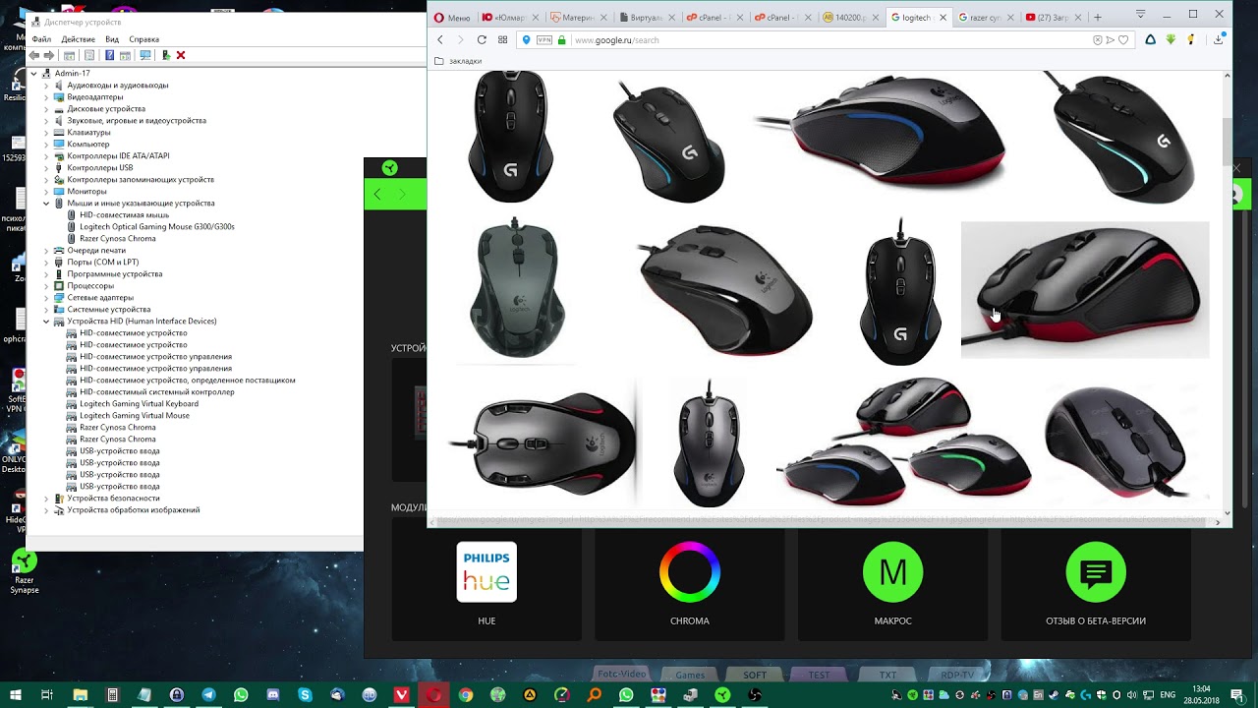Open the Вид menu

point(112,39)
